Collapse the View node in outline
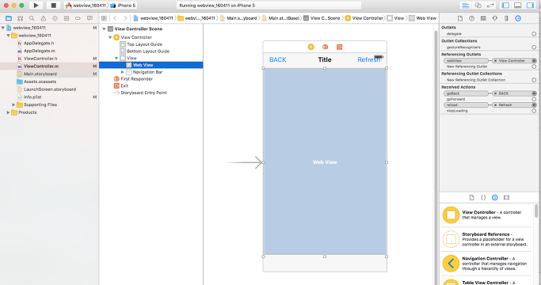Image resolution: width=541 pixels, height=285 pixels. tap(116, 59)
